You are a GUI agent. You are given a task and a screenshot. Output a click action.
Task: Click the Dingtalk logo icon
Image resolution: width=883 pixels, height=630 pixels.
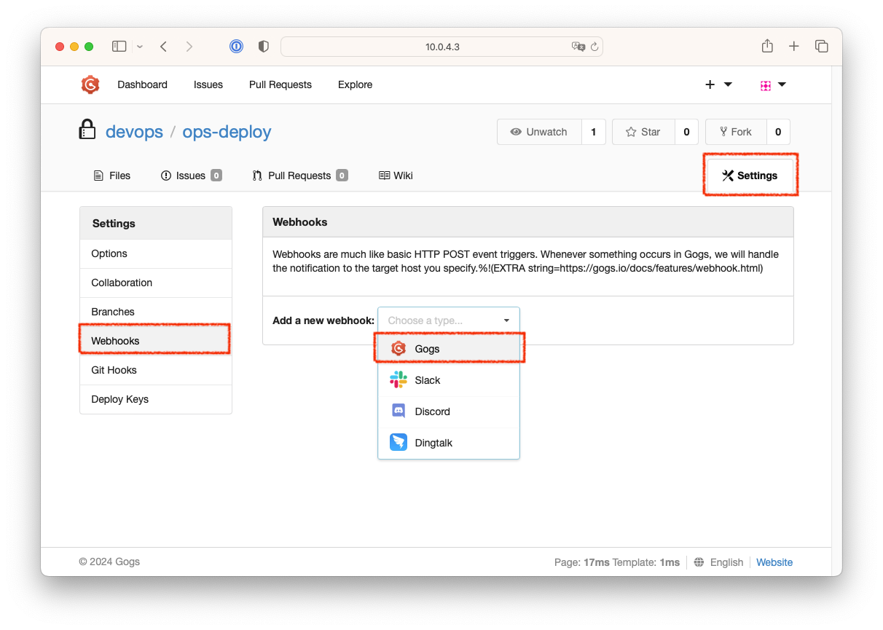399,442
